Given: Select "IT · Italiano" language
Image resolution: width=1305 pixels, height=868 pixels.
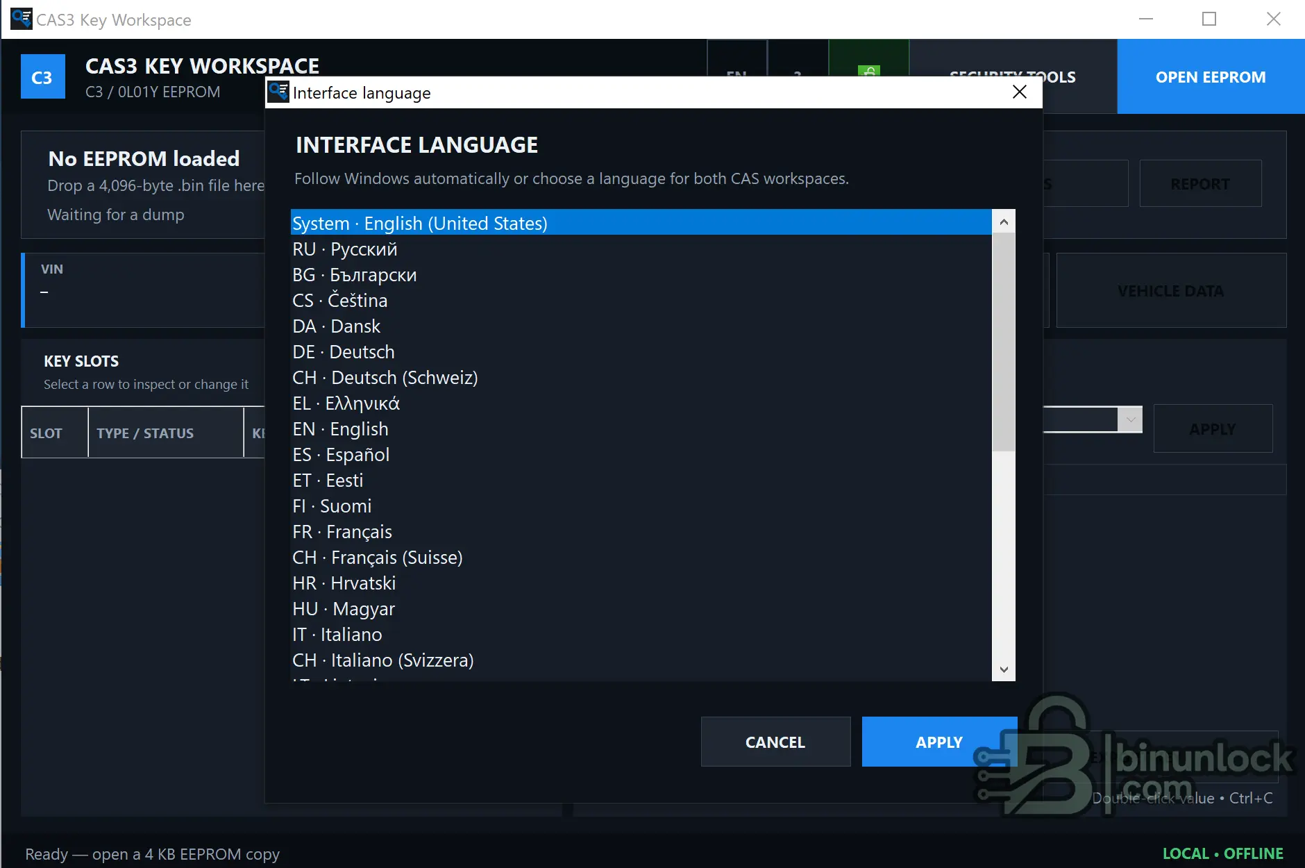Looking at the screenshot, I should pos(641,634).
